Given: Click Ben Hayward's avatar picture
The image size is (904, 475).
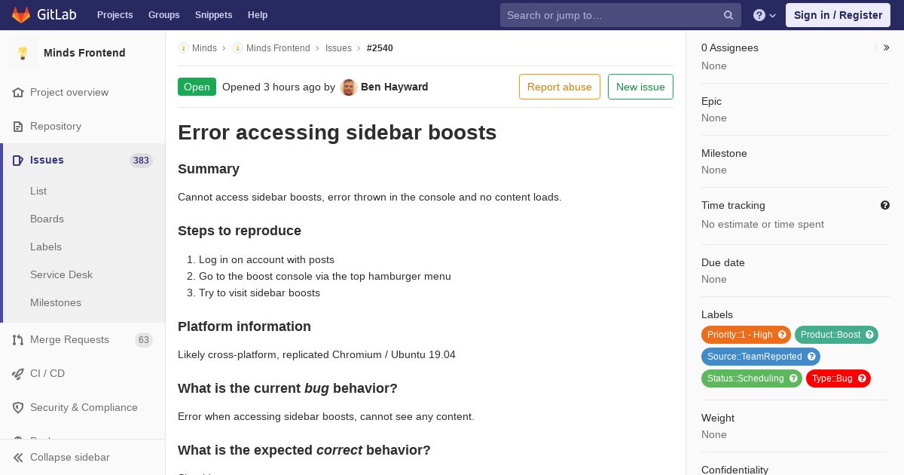Looking at the screenshot, I should 348,87.
